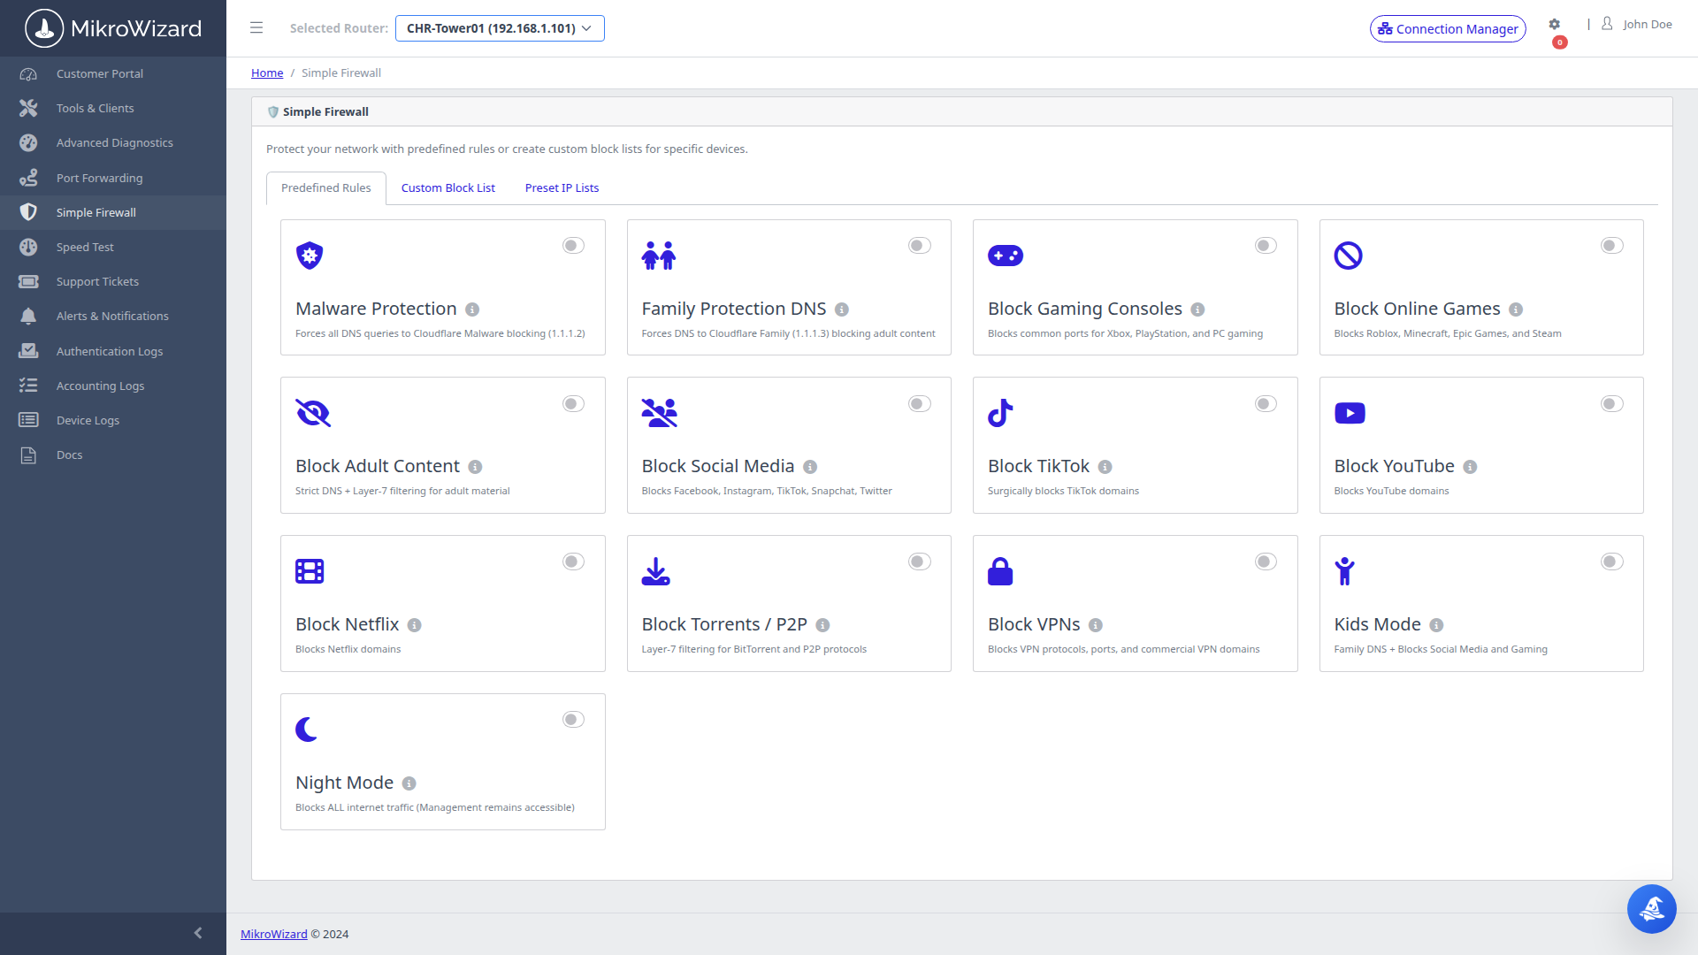Viewport: 1698px width, 955px height.
Task: Click info icon beside Block Social Media
Action: (810, 467)
